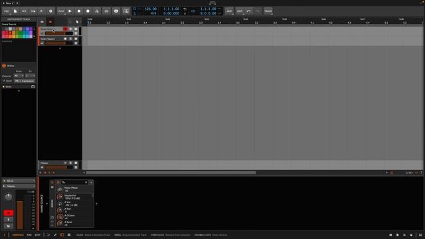Toggle the arranger loop icon in the transport
The width and height of the screenshot is (425, 239).
pos(193,11)
